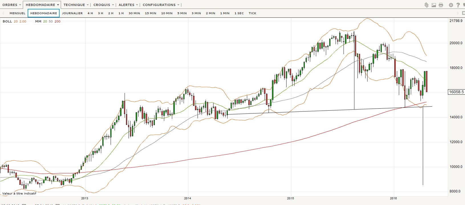Select the 2 H timeframe
This screenshot has height=205, width=465.
[111, 13]
